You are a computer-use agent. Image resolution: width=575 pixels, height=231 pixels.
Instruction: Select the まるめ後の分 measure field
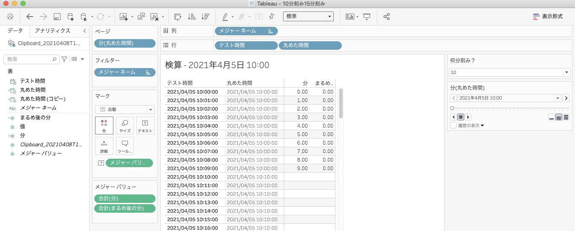[35, 117]
